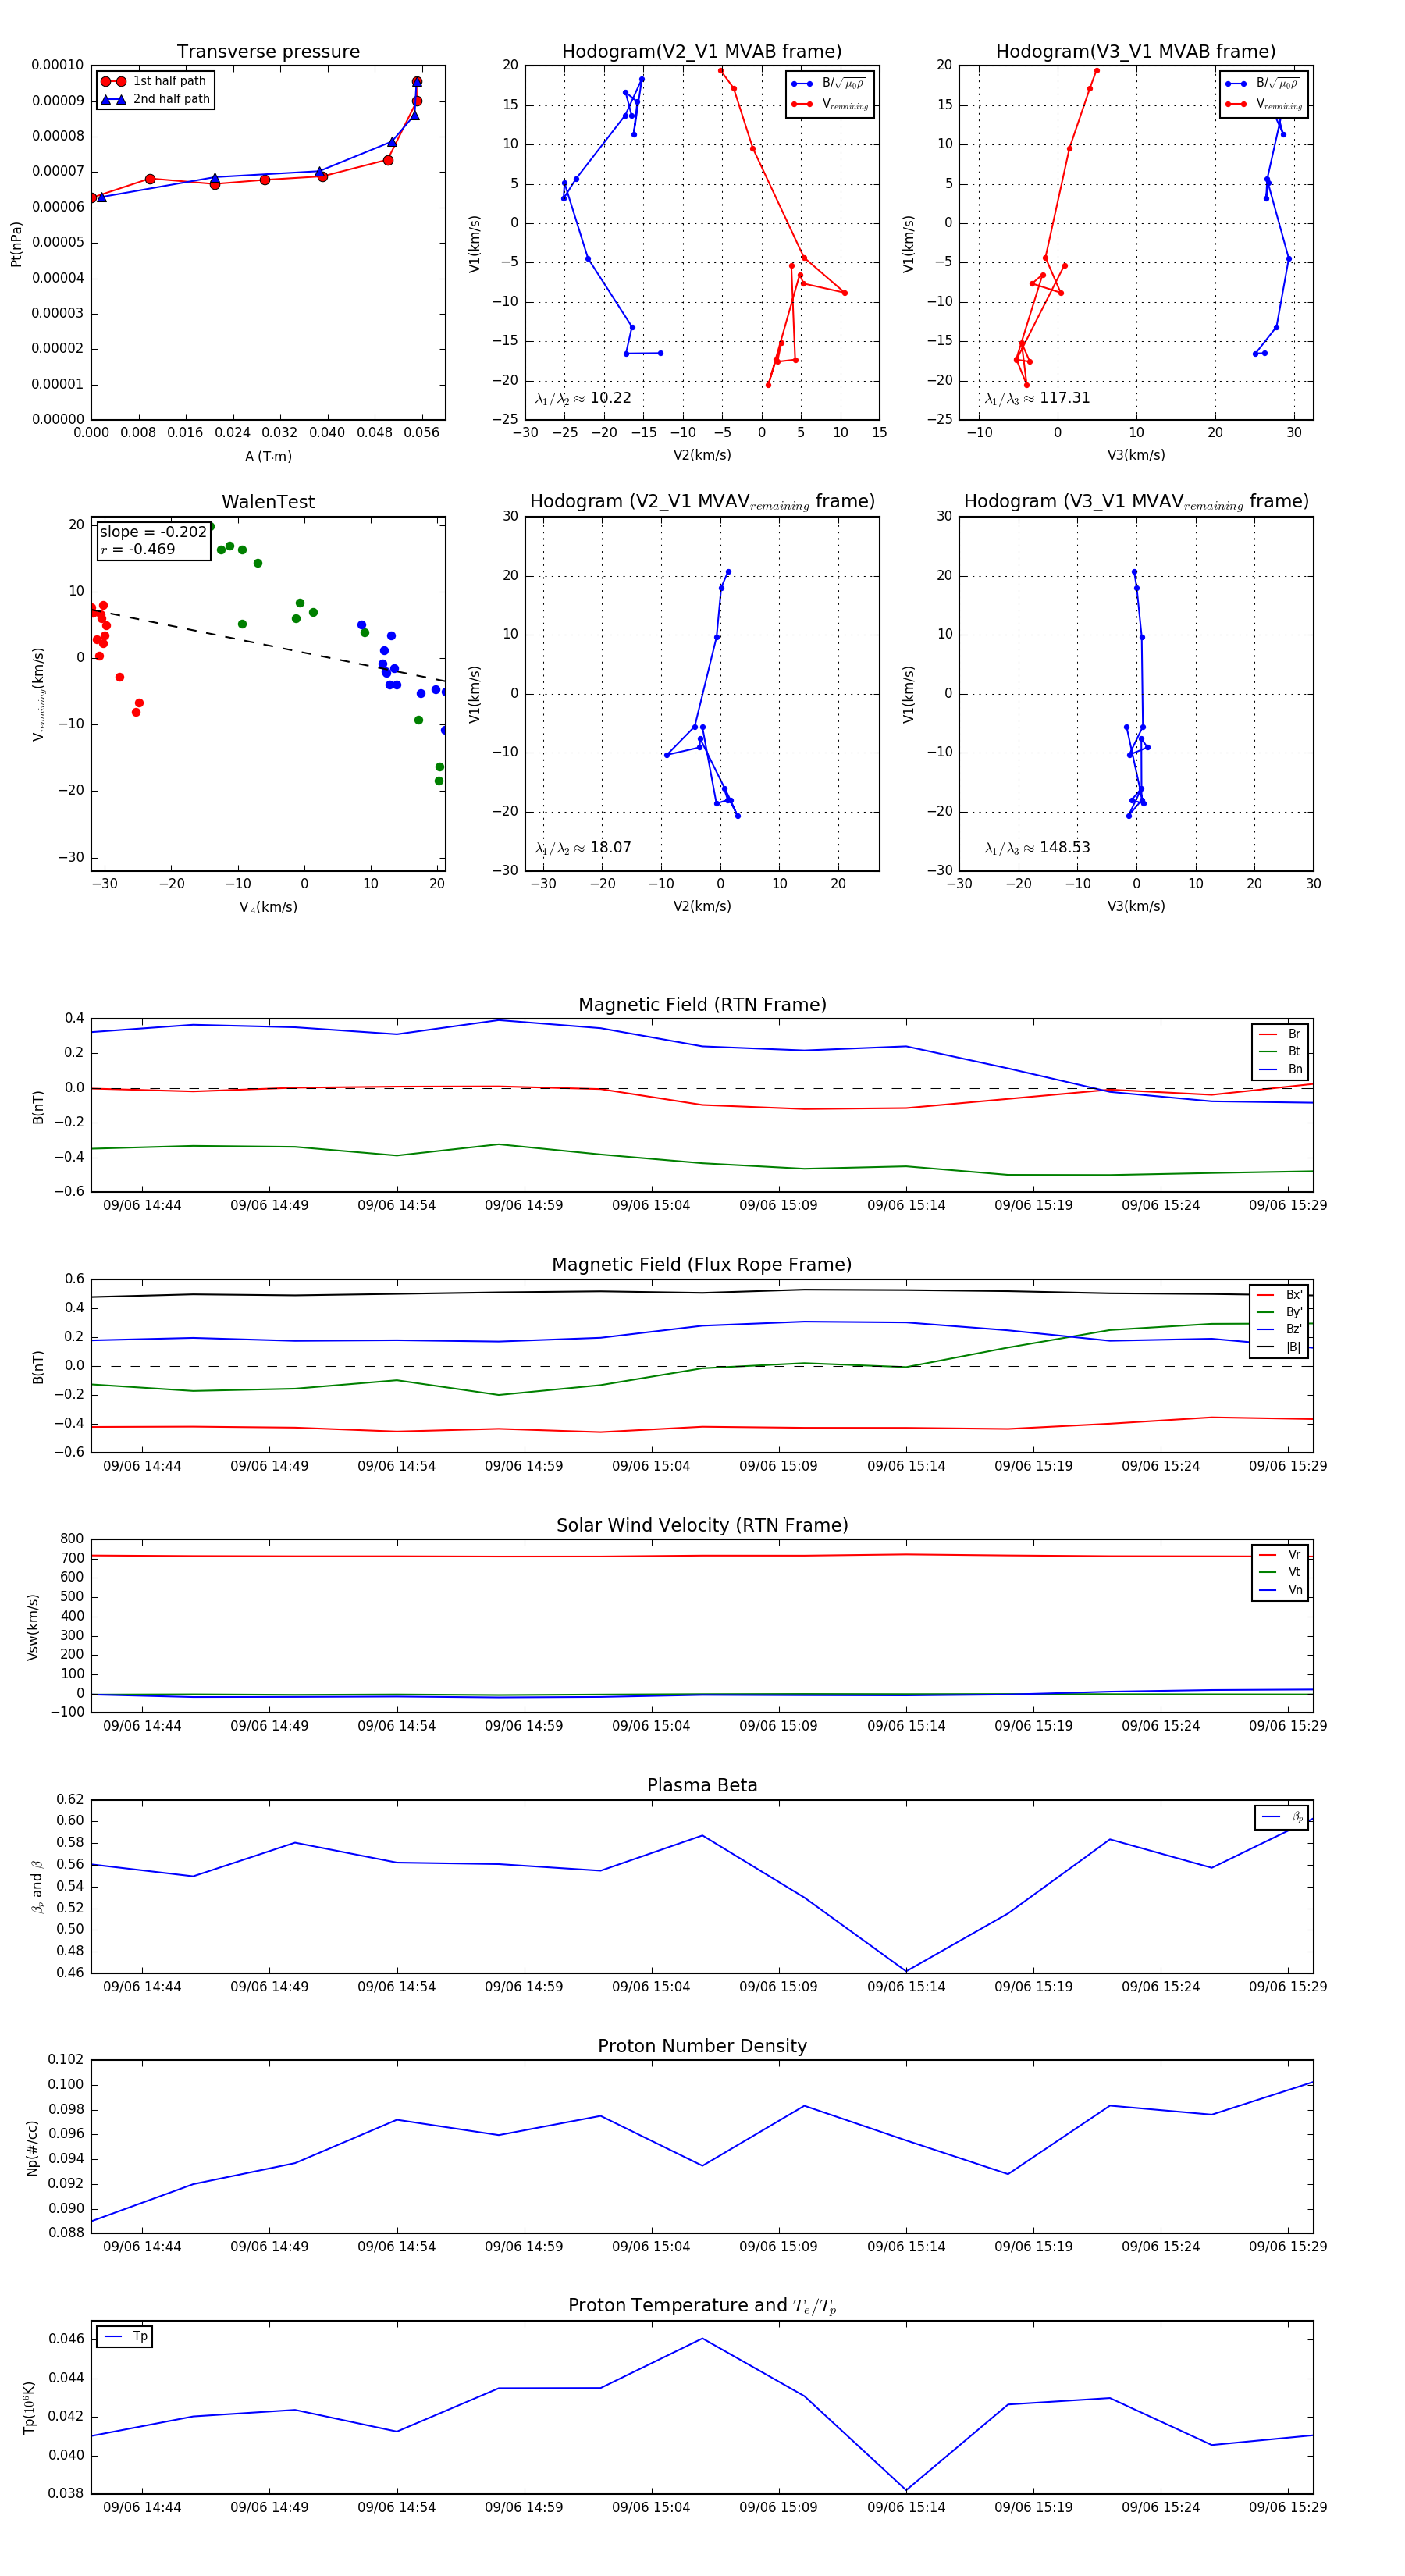
Task: Click the slope and r annotation box in WalenTest
Action: tap(153, 540)
